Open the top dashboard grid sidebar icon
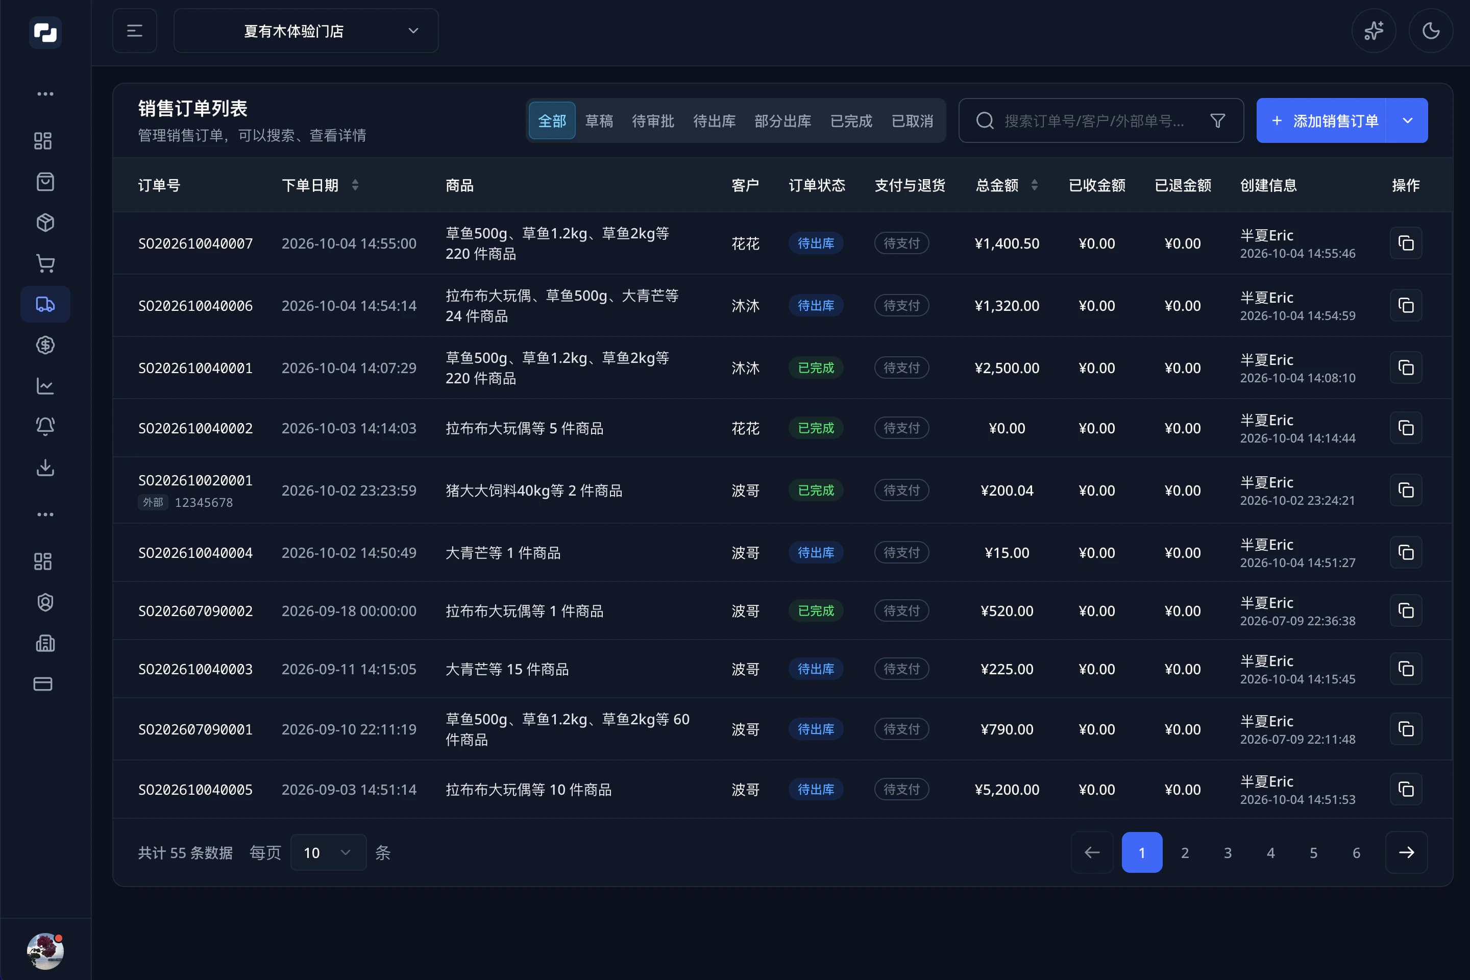This screenshot has width=1470, height=980. pos(42,141)
